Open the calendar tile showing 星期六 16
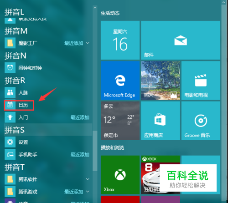Viewport: 228px width, 203px height. [120, 40]
